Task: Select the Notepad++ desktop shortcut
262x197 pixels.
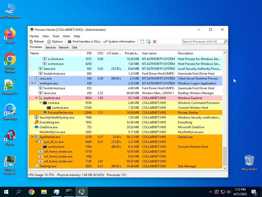Action: 10,87
